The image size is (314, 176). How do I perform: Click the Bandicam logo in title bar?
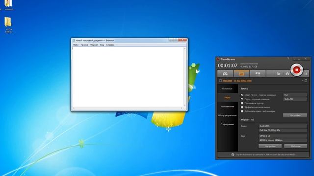pyautogui.click(x=218, y=59)
